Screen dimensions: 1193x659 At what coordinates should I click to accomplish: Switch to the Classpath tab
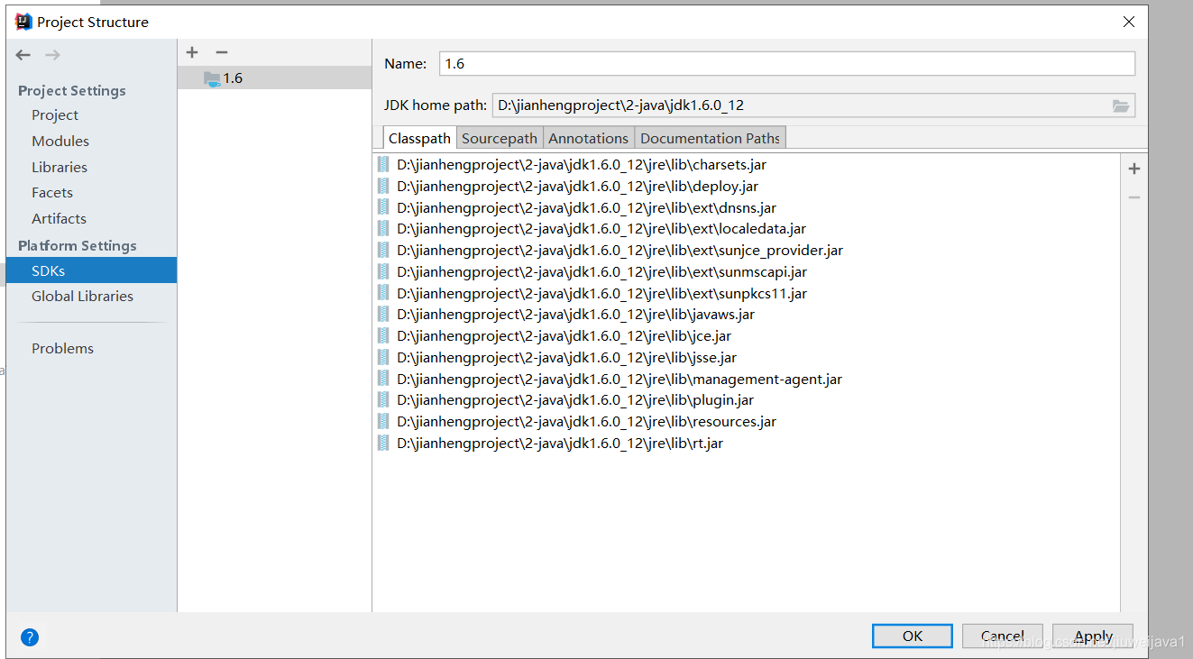[419, 138]
